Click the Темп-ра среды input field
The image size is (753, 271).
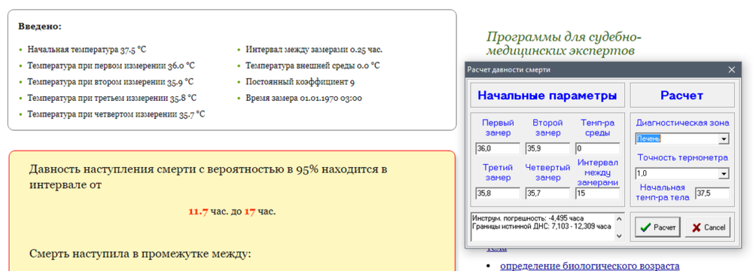(x=597, y=148)
